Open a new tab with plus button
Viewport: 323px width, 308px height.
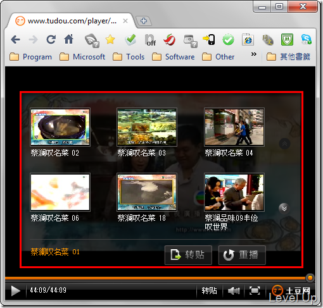click(x=144, y=21)
